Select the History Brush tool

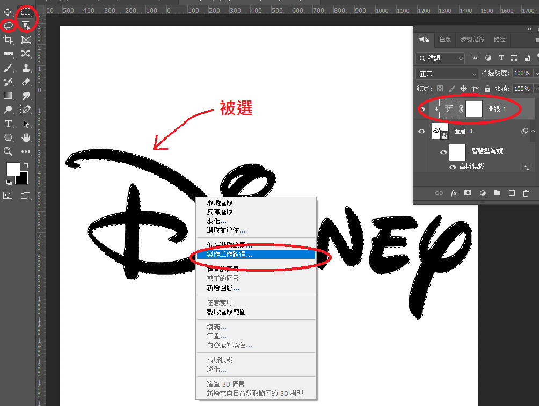[8, 82]
